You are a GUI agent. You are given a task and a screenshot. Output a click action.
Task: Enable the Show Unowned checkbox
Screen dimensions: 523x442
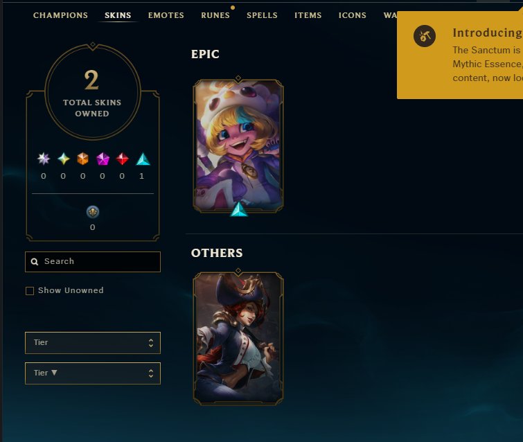[30, 291]
